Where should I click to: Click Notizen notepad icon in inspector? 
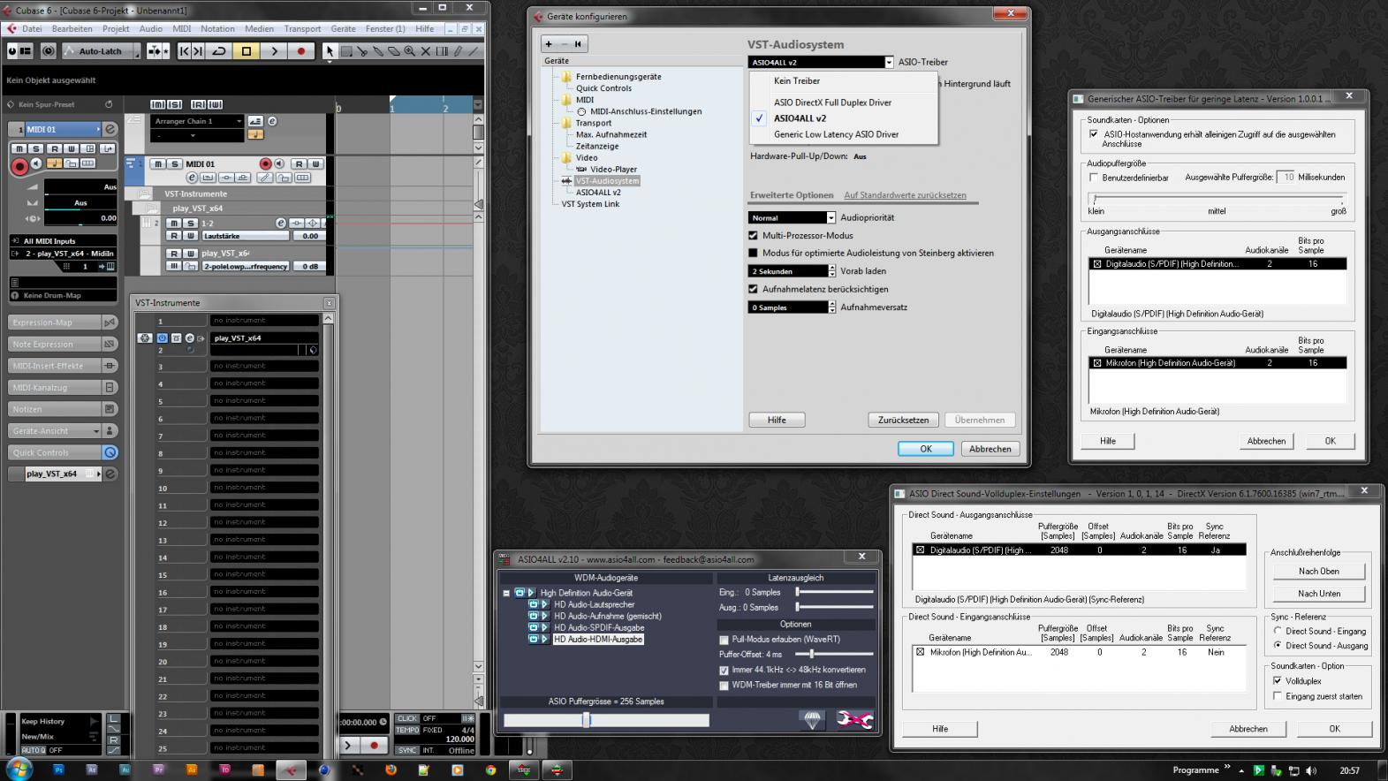click(110, 409)
